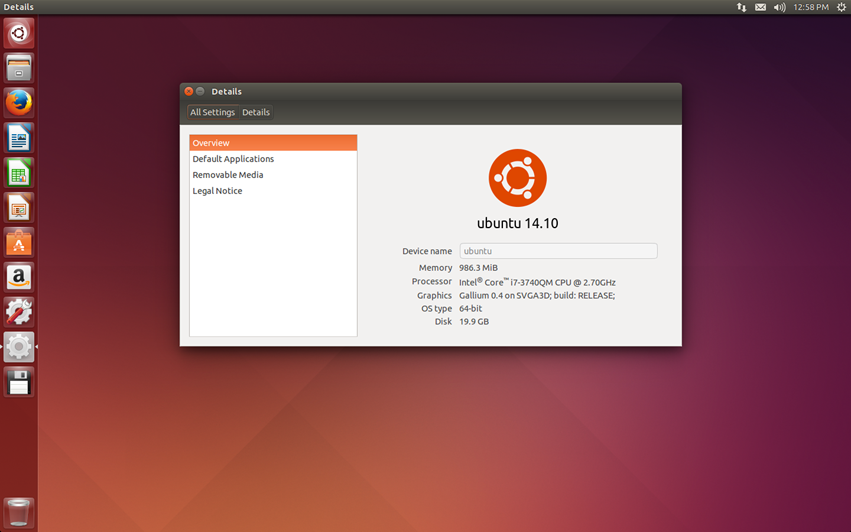Click the Details title in top panel

click(x=19, y=7)
